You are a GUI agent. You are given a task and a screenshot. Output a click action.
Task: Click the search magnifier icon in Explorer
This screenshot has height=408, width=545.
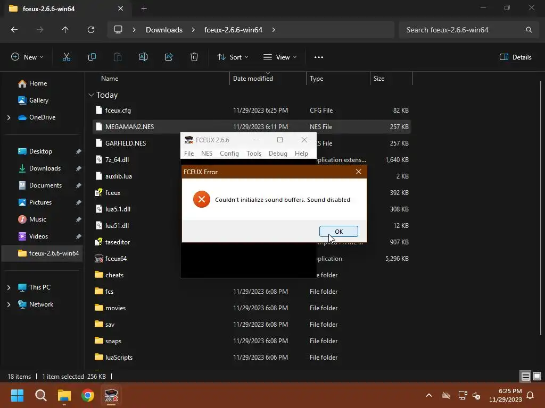point(529,30)
